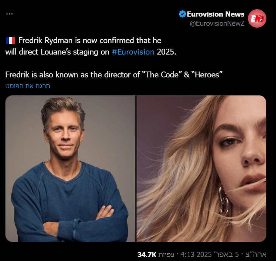The height and width of the screenshot is (261, 276).
Task: Open the right photo of the blonde woman
Action: 201,168
